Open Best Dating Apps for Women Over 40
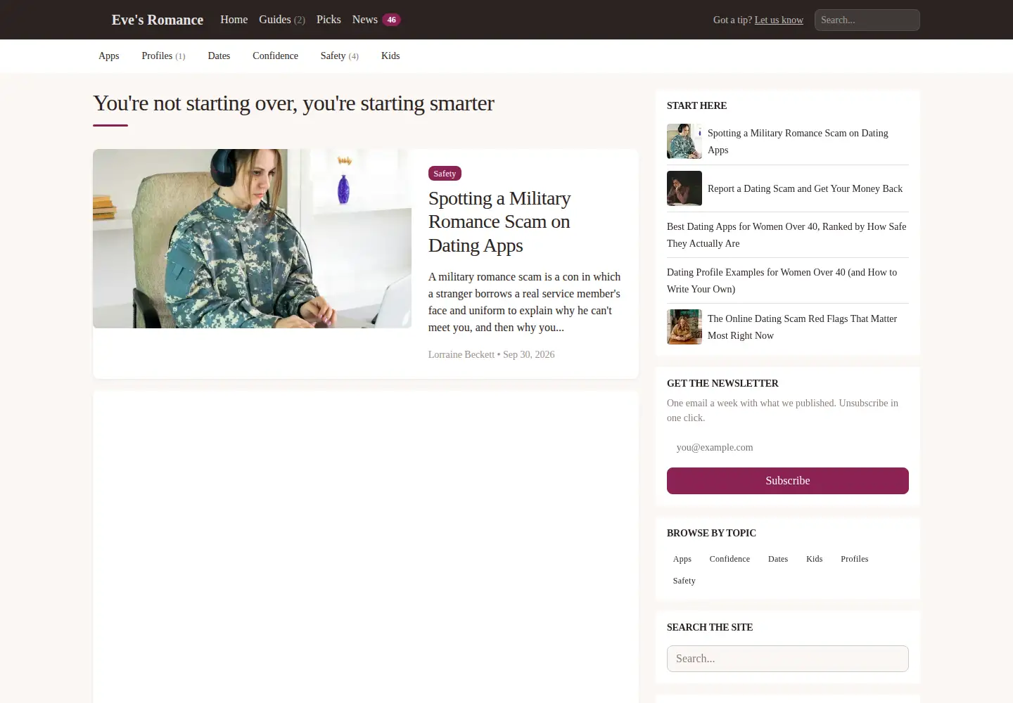Image resolution: width=1013 pixels, height=703 pixels. tap(786, 235)
